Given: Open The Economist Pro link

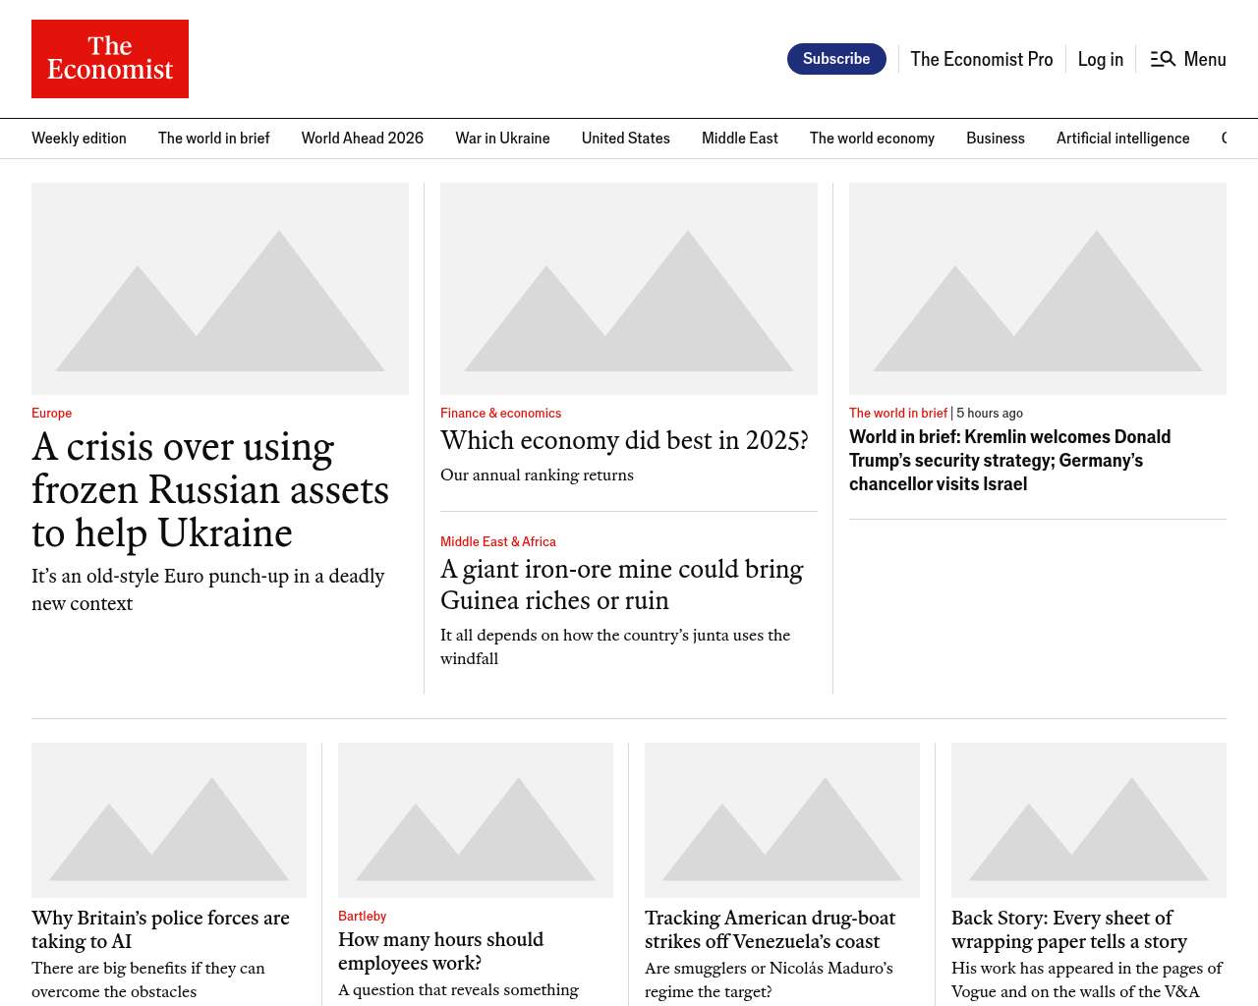Looking at the screenshot, I should 981,59.
